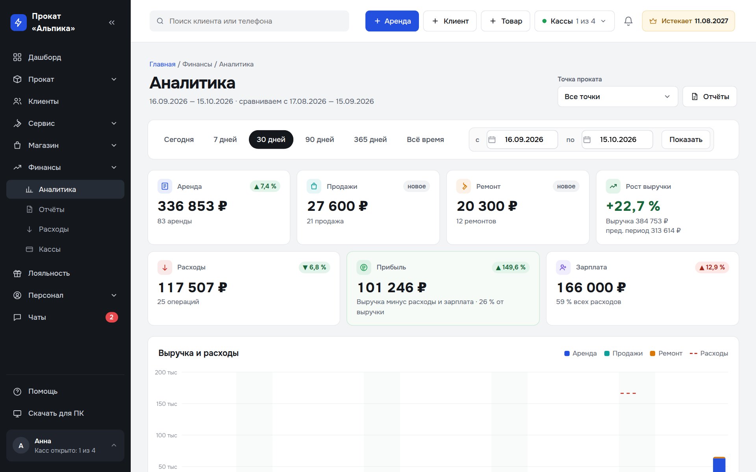Open the Клиенты section

click(x=65, y=101)
